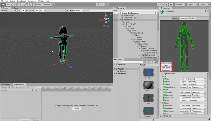Play the animation clip preview
211x121 pixels.
(21, 87)
